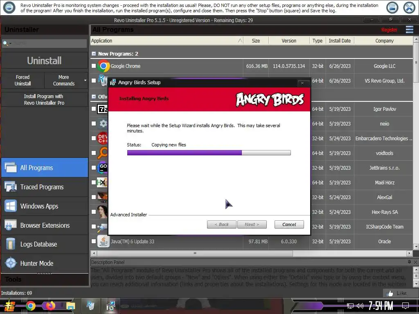Sort by the Size column header
The height and width of the screenshot is (314, 419).
tap(256, 40)
